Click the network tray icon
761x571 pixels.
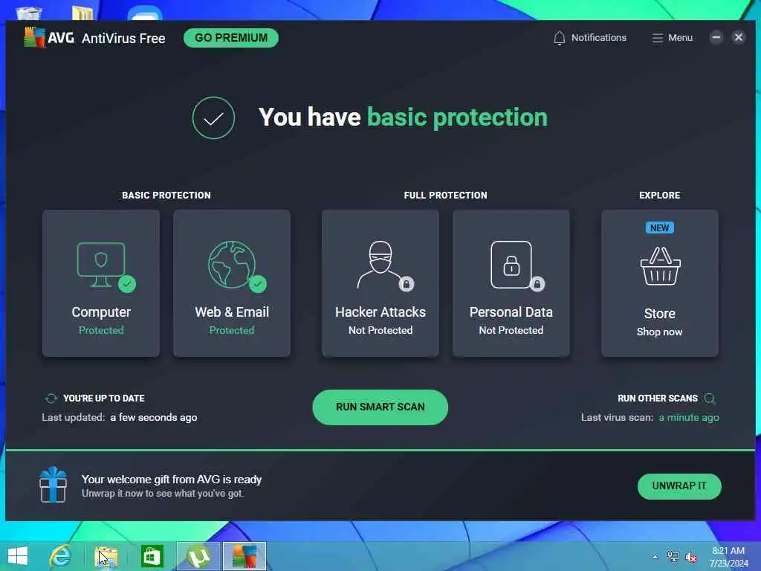[x=673, y=557]
